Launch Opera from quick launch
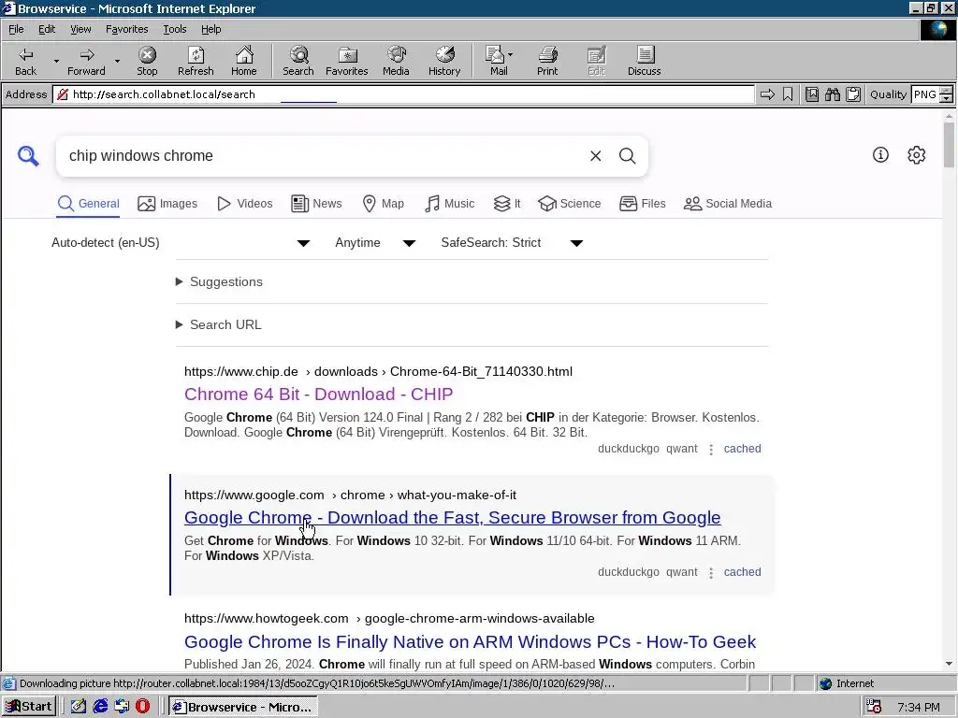Screen dimensions: 958x718 142,707
